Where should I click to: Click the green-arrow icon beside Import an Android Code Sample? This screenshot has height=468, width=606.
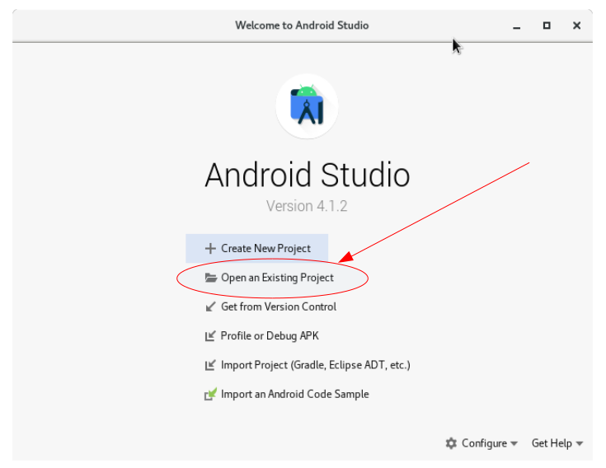[x=210, y=394]
